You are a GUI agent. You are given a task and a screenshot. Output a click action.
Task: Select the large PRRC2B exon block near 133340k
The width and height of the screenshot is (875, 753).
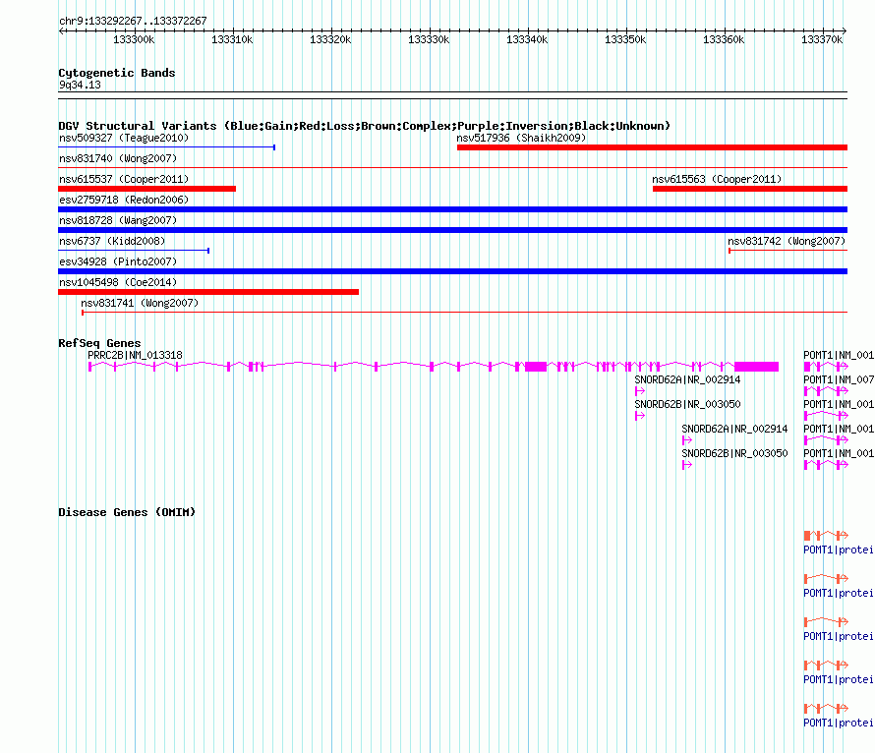pos(536,367)
